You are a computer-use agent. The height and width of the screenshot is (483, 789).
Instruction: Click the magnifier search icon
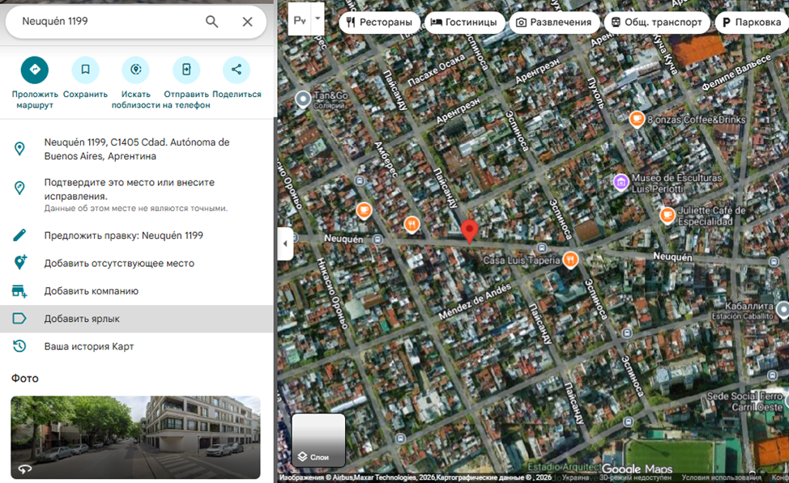(x=212, y=22)
